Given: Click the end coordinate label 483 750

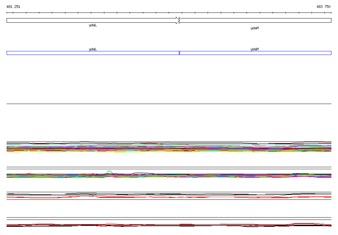Looking at the screenshot, I should [323, 7].
